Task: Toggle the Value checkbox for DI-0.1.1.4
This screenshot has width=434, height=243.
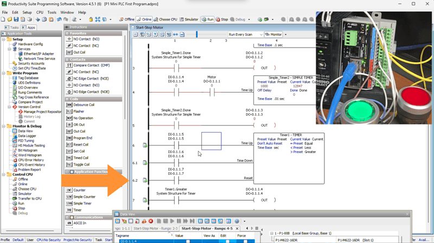Action: [x=188, y=241]
